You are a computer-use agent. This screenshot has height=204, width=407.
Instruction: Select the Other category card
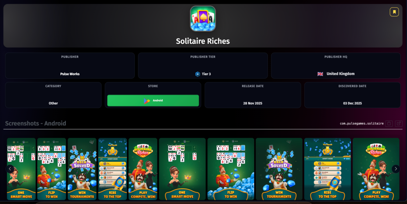53,95
